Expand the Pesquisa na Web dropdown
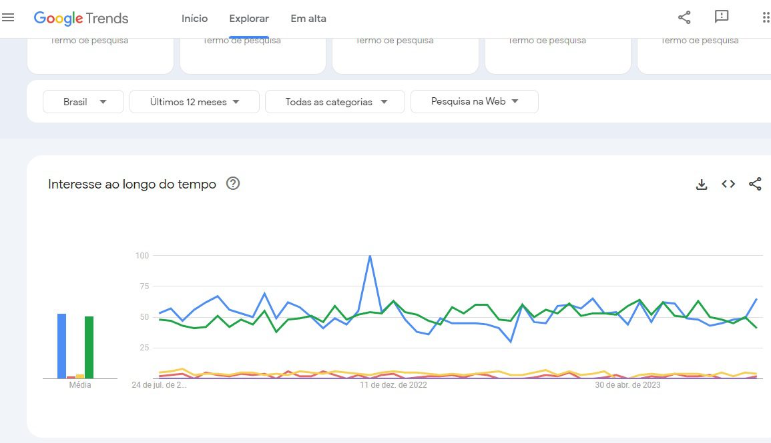This screenshot has width=771, height=443. (x=475, y=102)
